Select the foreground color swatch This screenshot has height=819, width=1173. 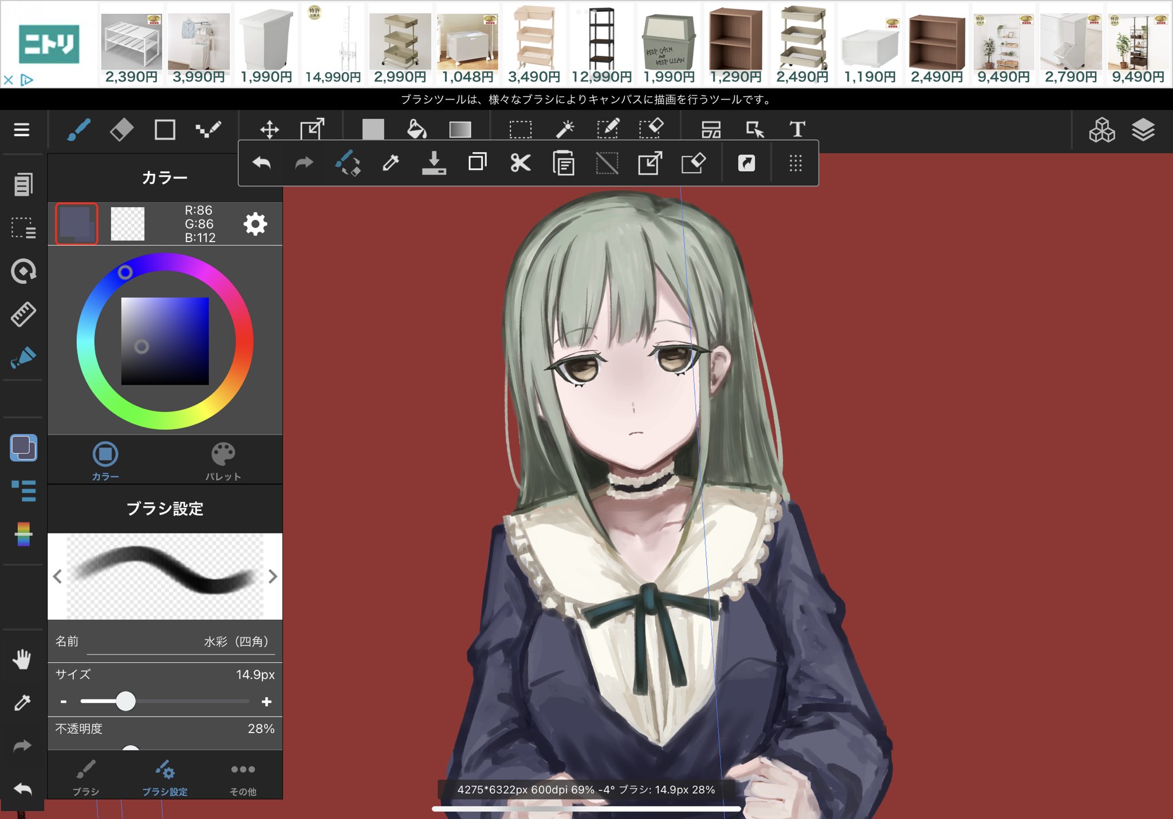point(76,224)
